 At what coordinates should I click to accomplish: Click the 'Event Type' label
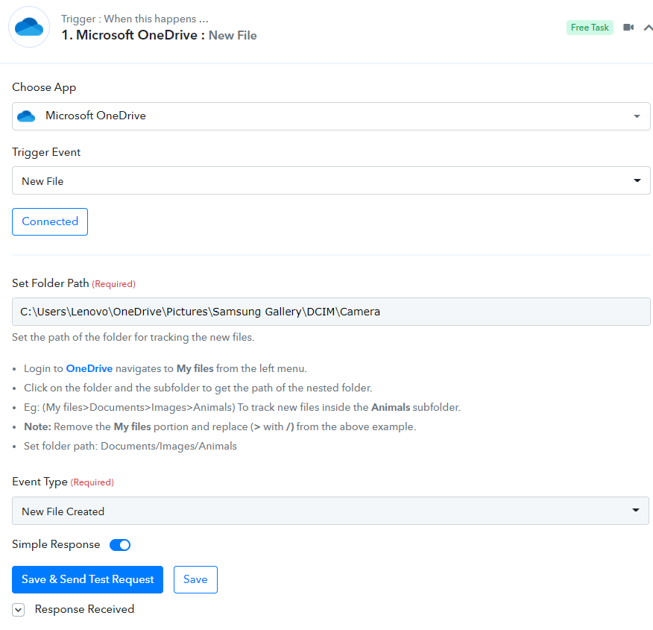click(x=40, y=482)
